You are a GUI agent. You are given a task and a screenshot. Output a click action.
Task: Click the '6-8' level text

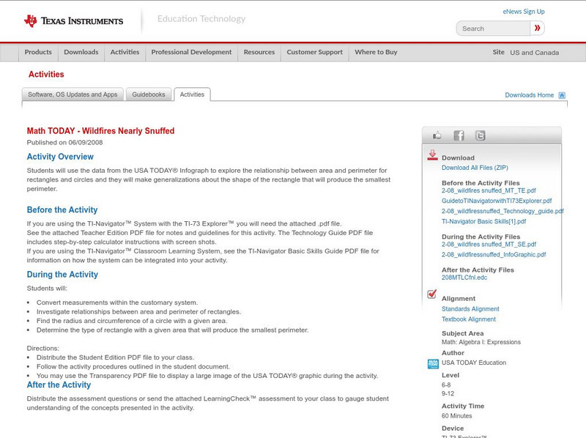click(x=446, y=385)
